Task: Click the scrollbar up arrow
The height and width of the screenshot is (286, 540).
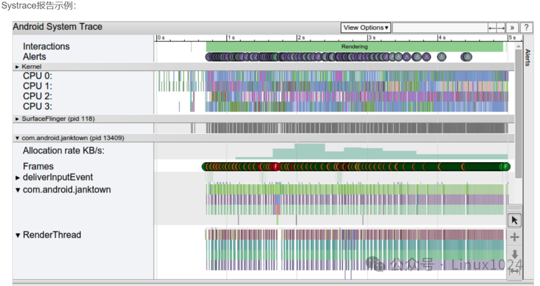Action: (518, 46)
